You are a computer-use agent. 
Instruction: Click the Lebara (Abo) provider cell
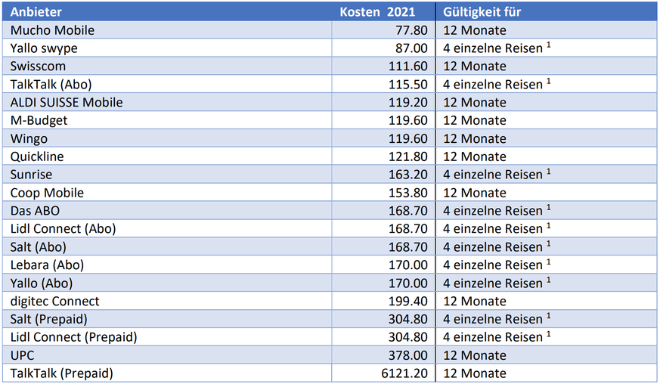click(47, 265)
